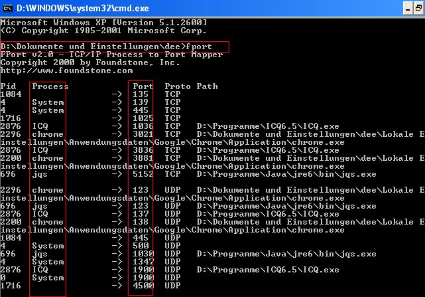Click the System process on the port 1347 row

48,262
